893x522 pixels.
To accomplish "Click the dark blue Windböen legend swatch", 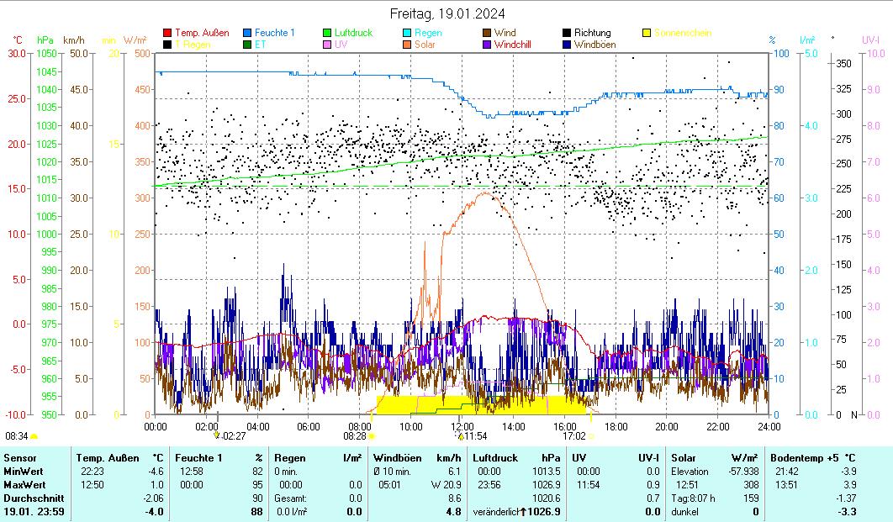I will (x=567, y=45).
